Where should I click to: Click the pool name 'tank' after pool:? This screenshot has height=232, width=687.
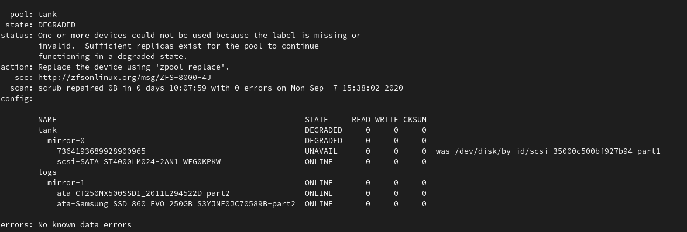47,15
